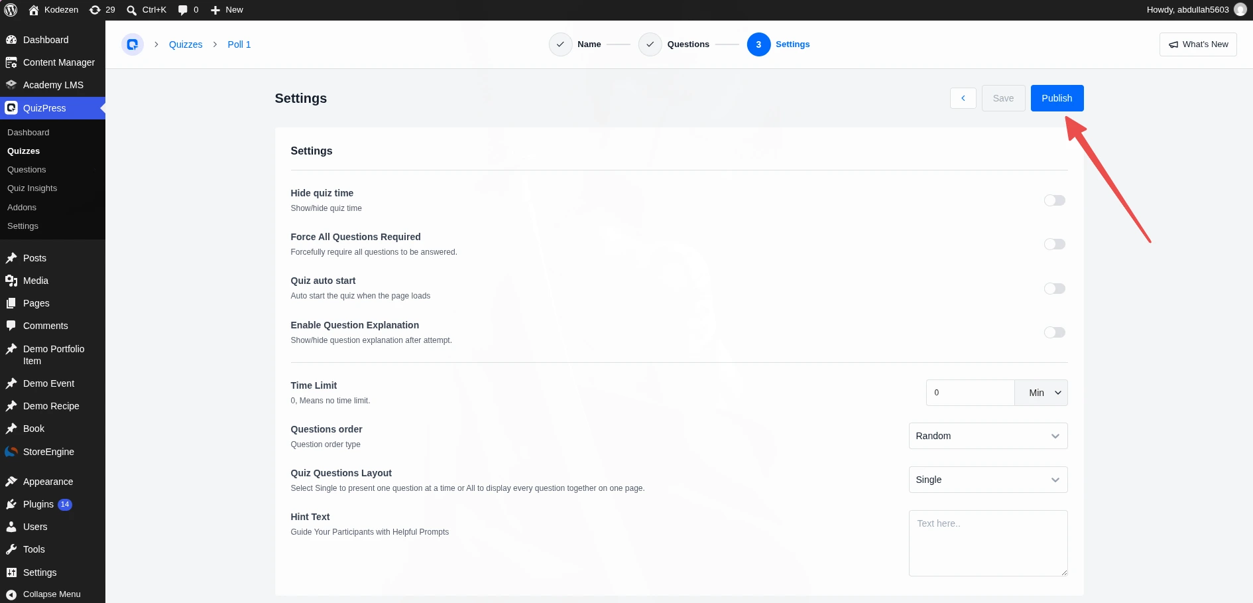Open the comments bubble in admin bar
This screenshot has width=1253, height=603.
pyautogui.click(x=183, y=10)
